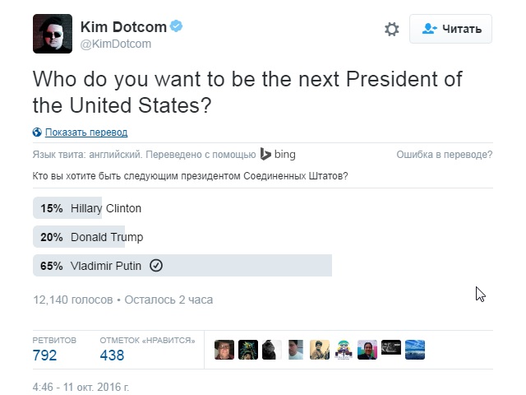The height and width of the screenshot is (395, 526).
Task: Report translation error via Ошибка в переводе
Action: pyautogui.click(x=445, y=155)
